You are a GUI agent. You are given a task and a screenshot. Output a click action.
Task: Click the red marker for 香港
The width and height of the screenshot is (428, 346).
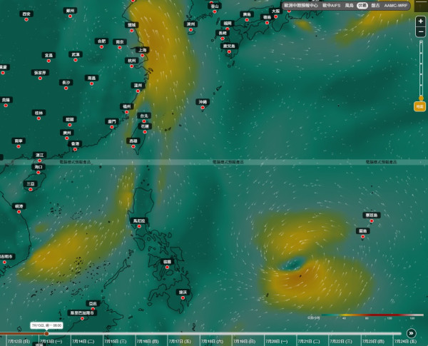tap(75, 149)
